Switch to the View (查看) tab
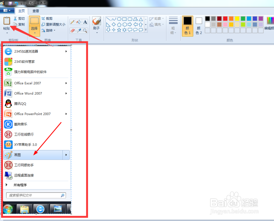The width and height of the screenshot is (274, 221). click(36, 11)
